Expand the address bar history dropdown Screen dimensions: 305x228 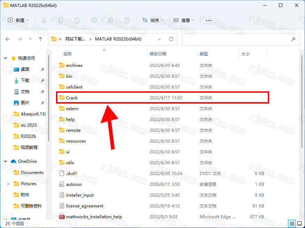click(159, 39)
